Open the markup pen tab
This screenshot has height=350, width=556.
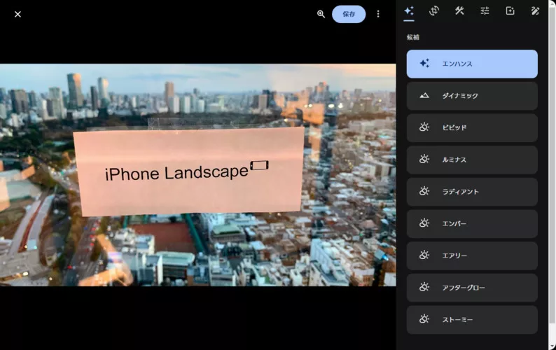pyautogui.click(x=535, y=10)
